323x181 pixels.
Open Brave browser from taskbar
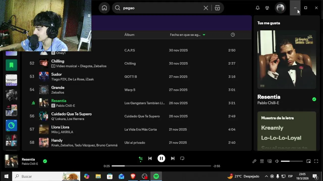pyautogui.click(x=133, y=176)
